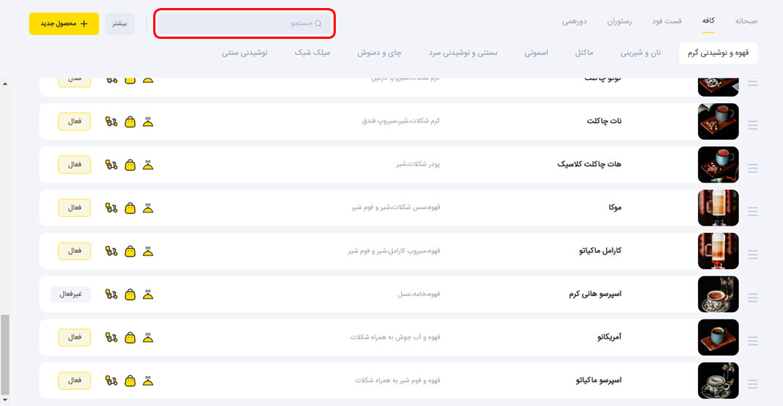Image resolution: width=783 pixels, height=406 pixels.
Task: Select the نوشیدنی سنتی category
Action: pyautogui.click(x=245, y=53)
